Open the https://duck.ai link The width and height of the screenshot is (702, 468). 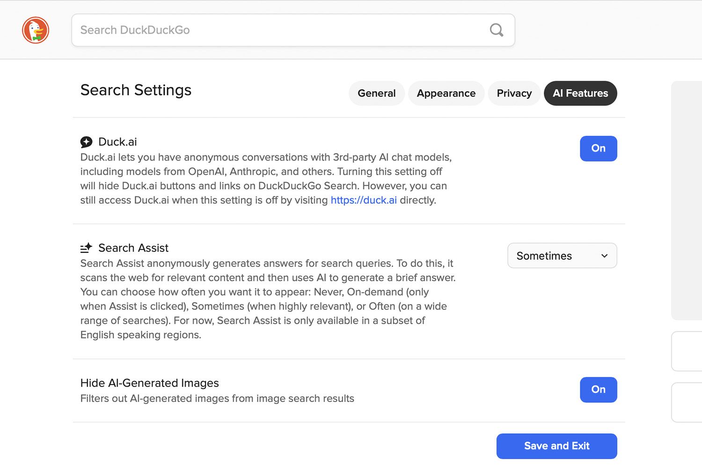pyautogui.click(x=364, y=200)
